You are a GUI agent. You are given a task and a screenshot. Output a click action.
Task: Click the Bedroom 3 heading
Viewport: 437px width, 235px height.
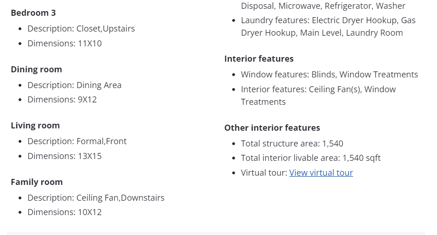[x=33, y=13]
